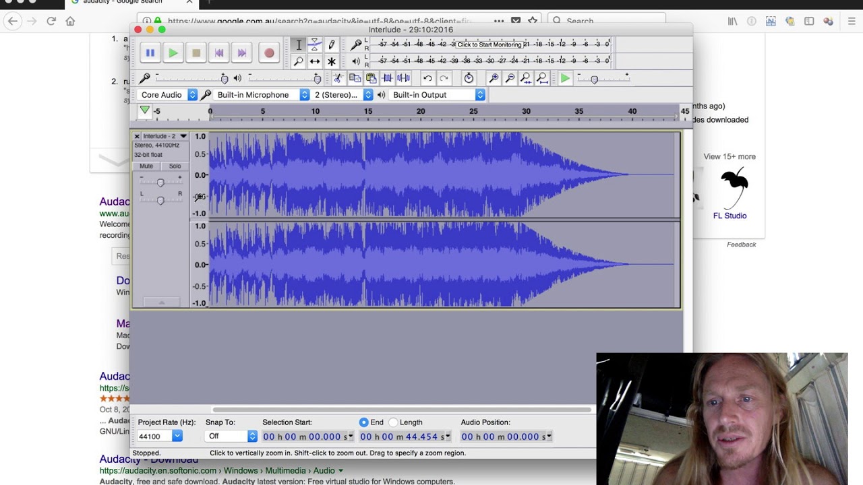Click the Redo arrow
Viewport: 863px width, 485px height.
click(444, 78)
